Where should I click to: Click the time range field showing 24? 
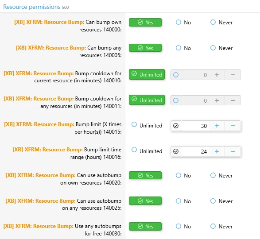point(195,151)
